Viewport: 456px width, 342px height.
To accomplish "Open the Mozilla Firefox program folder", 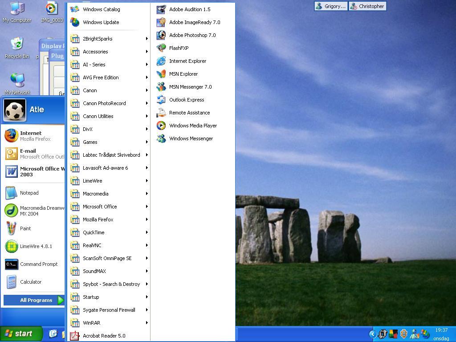I will 109,220.
